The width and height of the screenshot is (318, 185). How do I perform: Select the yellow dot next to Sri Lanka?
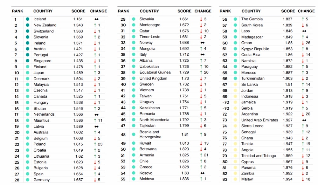tap(235, 85)
